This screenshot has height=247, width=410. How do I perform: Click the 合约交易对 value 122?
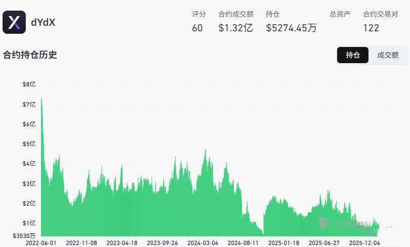[x=371, y=28]
